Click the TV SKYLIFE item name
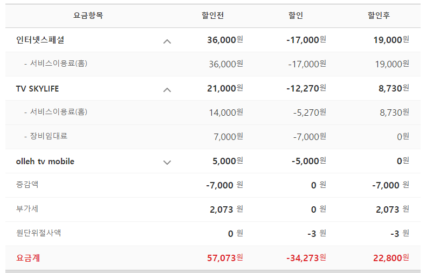The image size is (426, 273). pyautogui.click(x=37, y=88)
